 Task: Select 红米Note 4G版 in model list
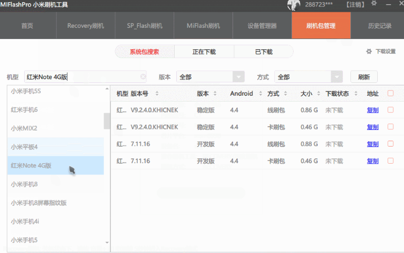tap(56, 165)
